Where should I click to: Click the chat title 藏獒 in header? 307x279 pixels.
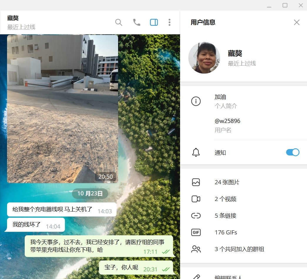pyautogui.click(x=13, y=18)
